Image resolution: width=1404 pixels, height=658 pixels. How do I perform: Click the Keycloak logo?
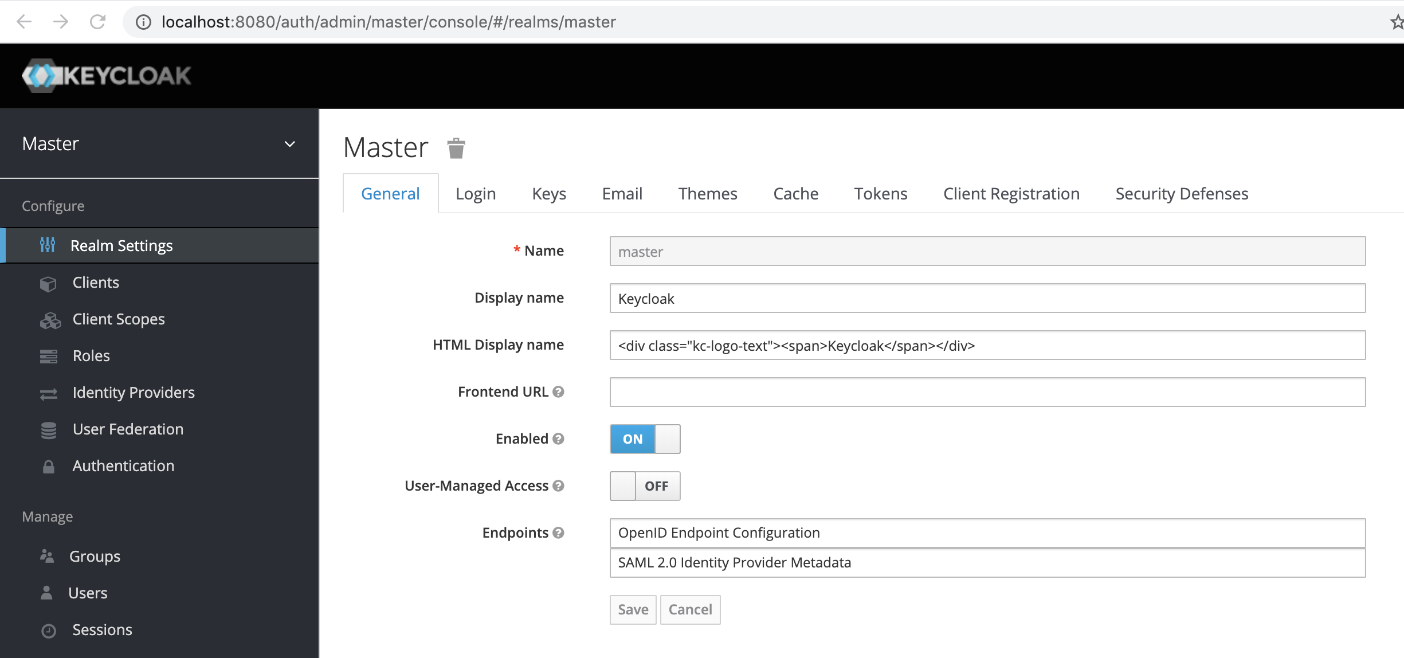point(106,75)
